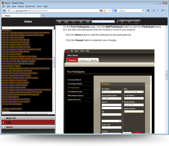Open dropdown arrow next to add-on icon
Screen dimensions: 169x146
158,10
